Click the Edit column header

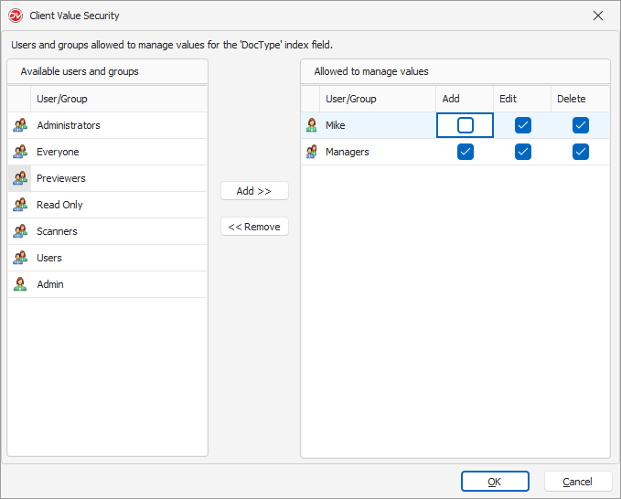522,99
